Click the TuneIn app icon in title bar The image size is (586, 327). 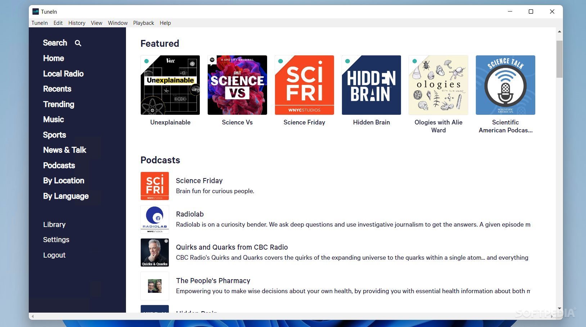[x=36, y=12]
